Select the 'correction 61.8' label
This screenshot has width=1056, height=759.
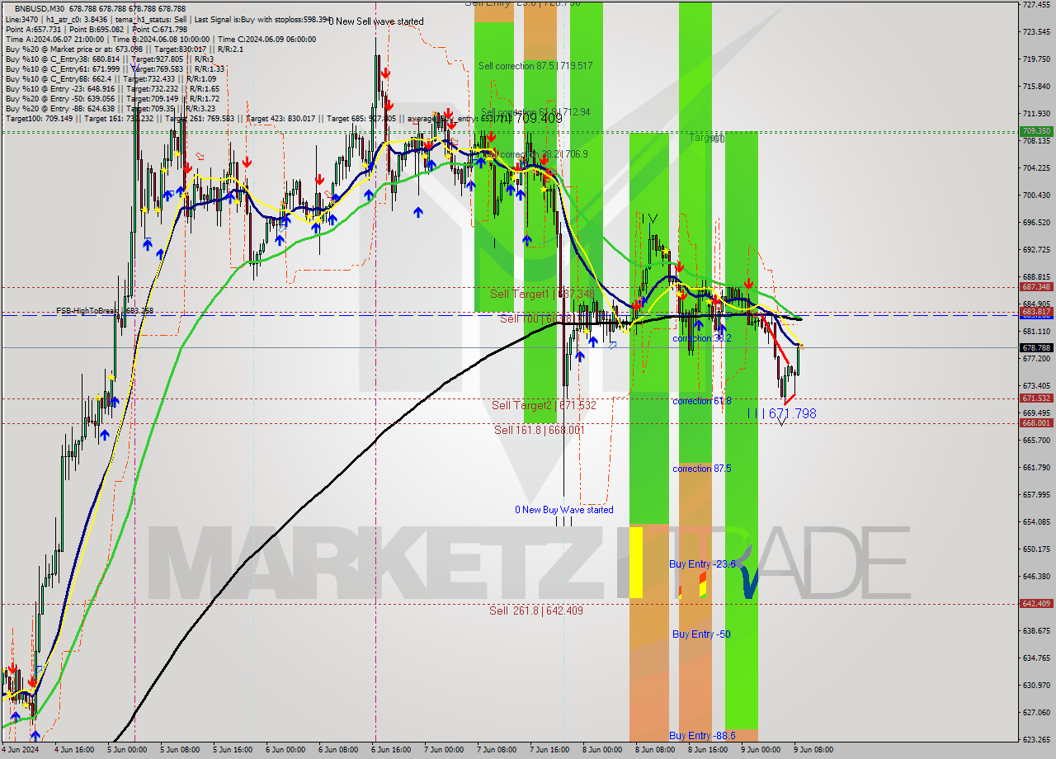[701, 401]
